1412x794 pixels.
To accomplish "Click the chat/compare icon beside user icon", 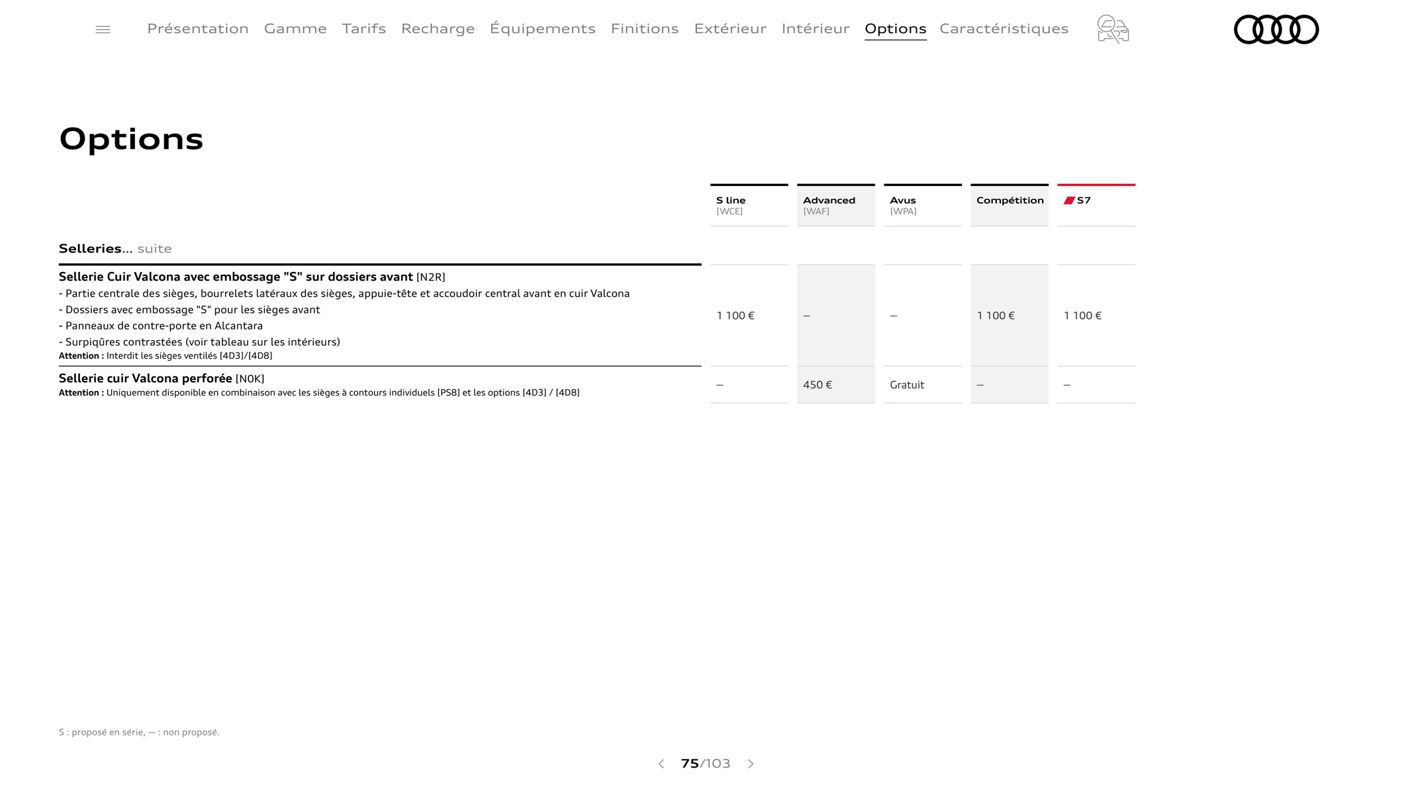I will tap(1112, 28).
